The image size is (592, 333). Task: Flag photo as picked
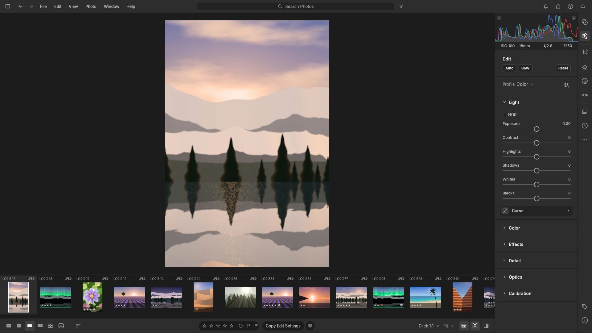[x=248, y=326]
